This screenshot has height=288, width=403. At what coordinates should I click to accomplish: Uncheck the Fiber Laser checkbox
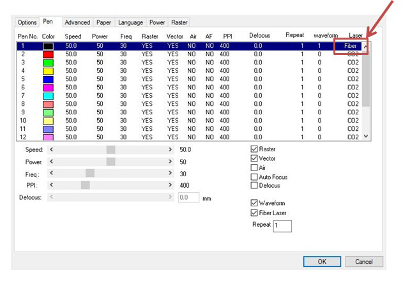click(254, 213)
